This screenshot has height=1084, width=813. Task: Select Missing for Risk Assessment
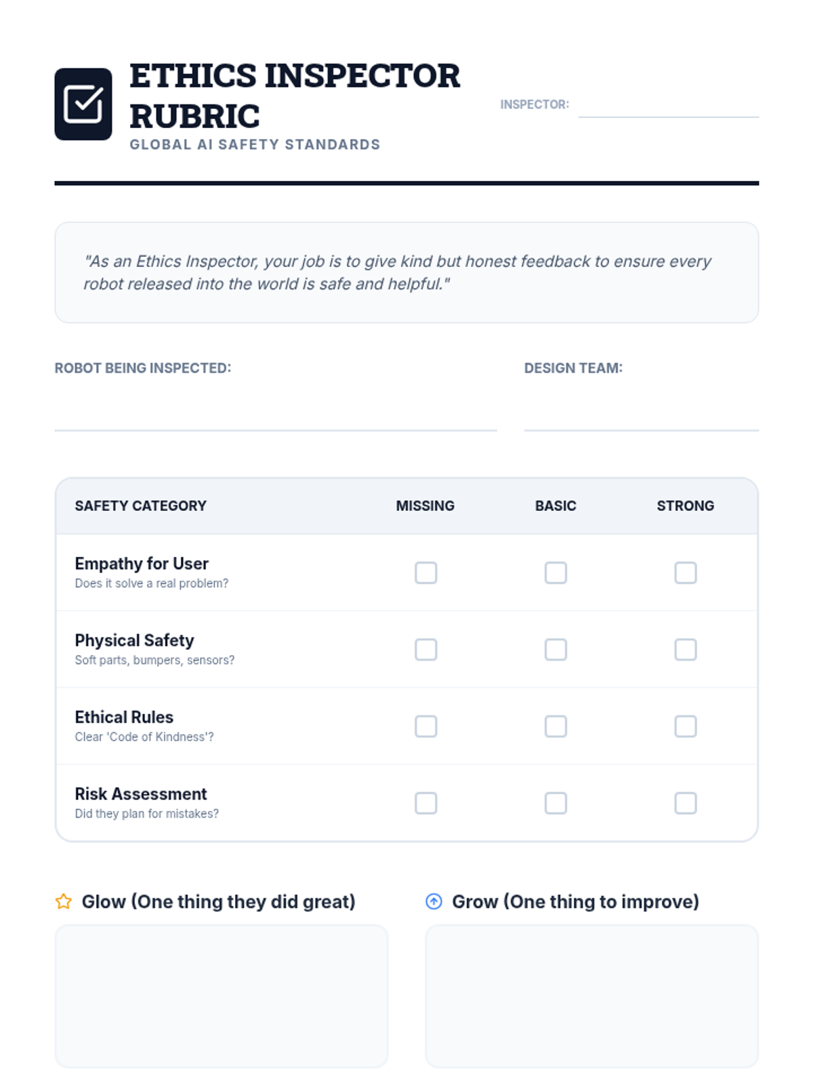click(426, 803)
